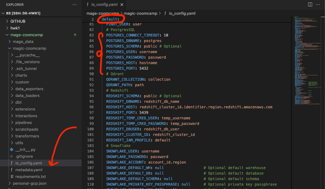
Task: Collapse the magic-zoomcamp folder
Action: pyautogui.click(x=10, y=48)
